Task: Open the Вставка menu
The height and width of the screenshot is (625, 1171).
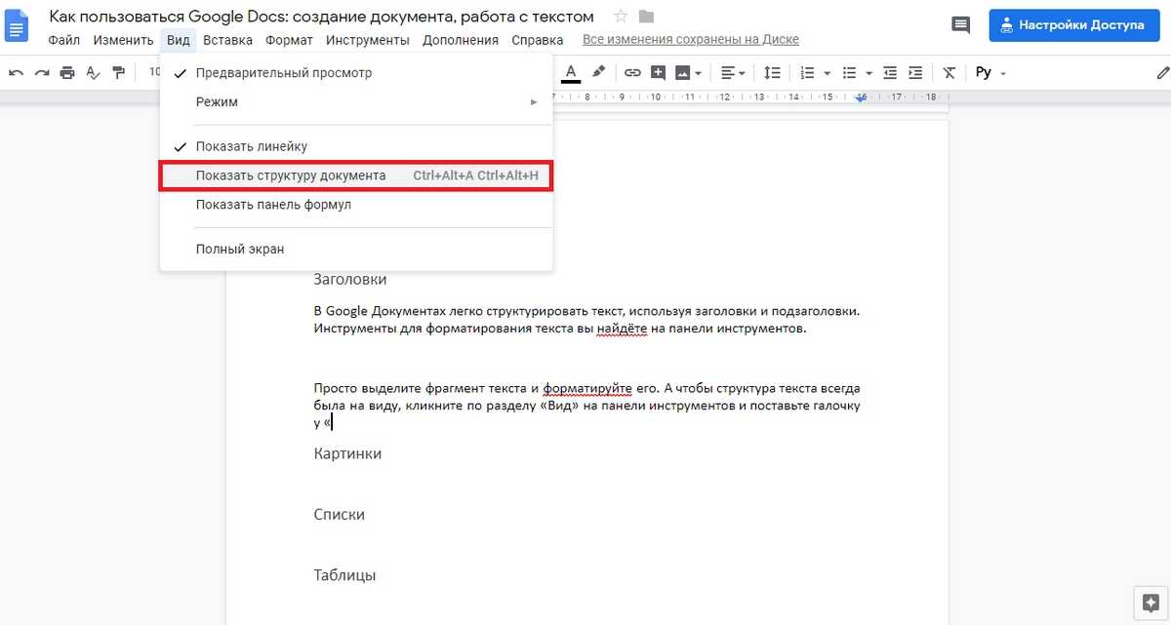Action: point(228,40)
